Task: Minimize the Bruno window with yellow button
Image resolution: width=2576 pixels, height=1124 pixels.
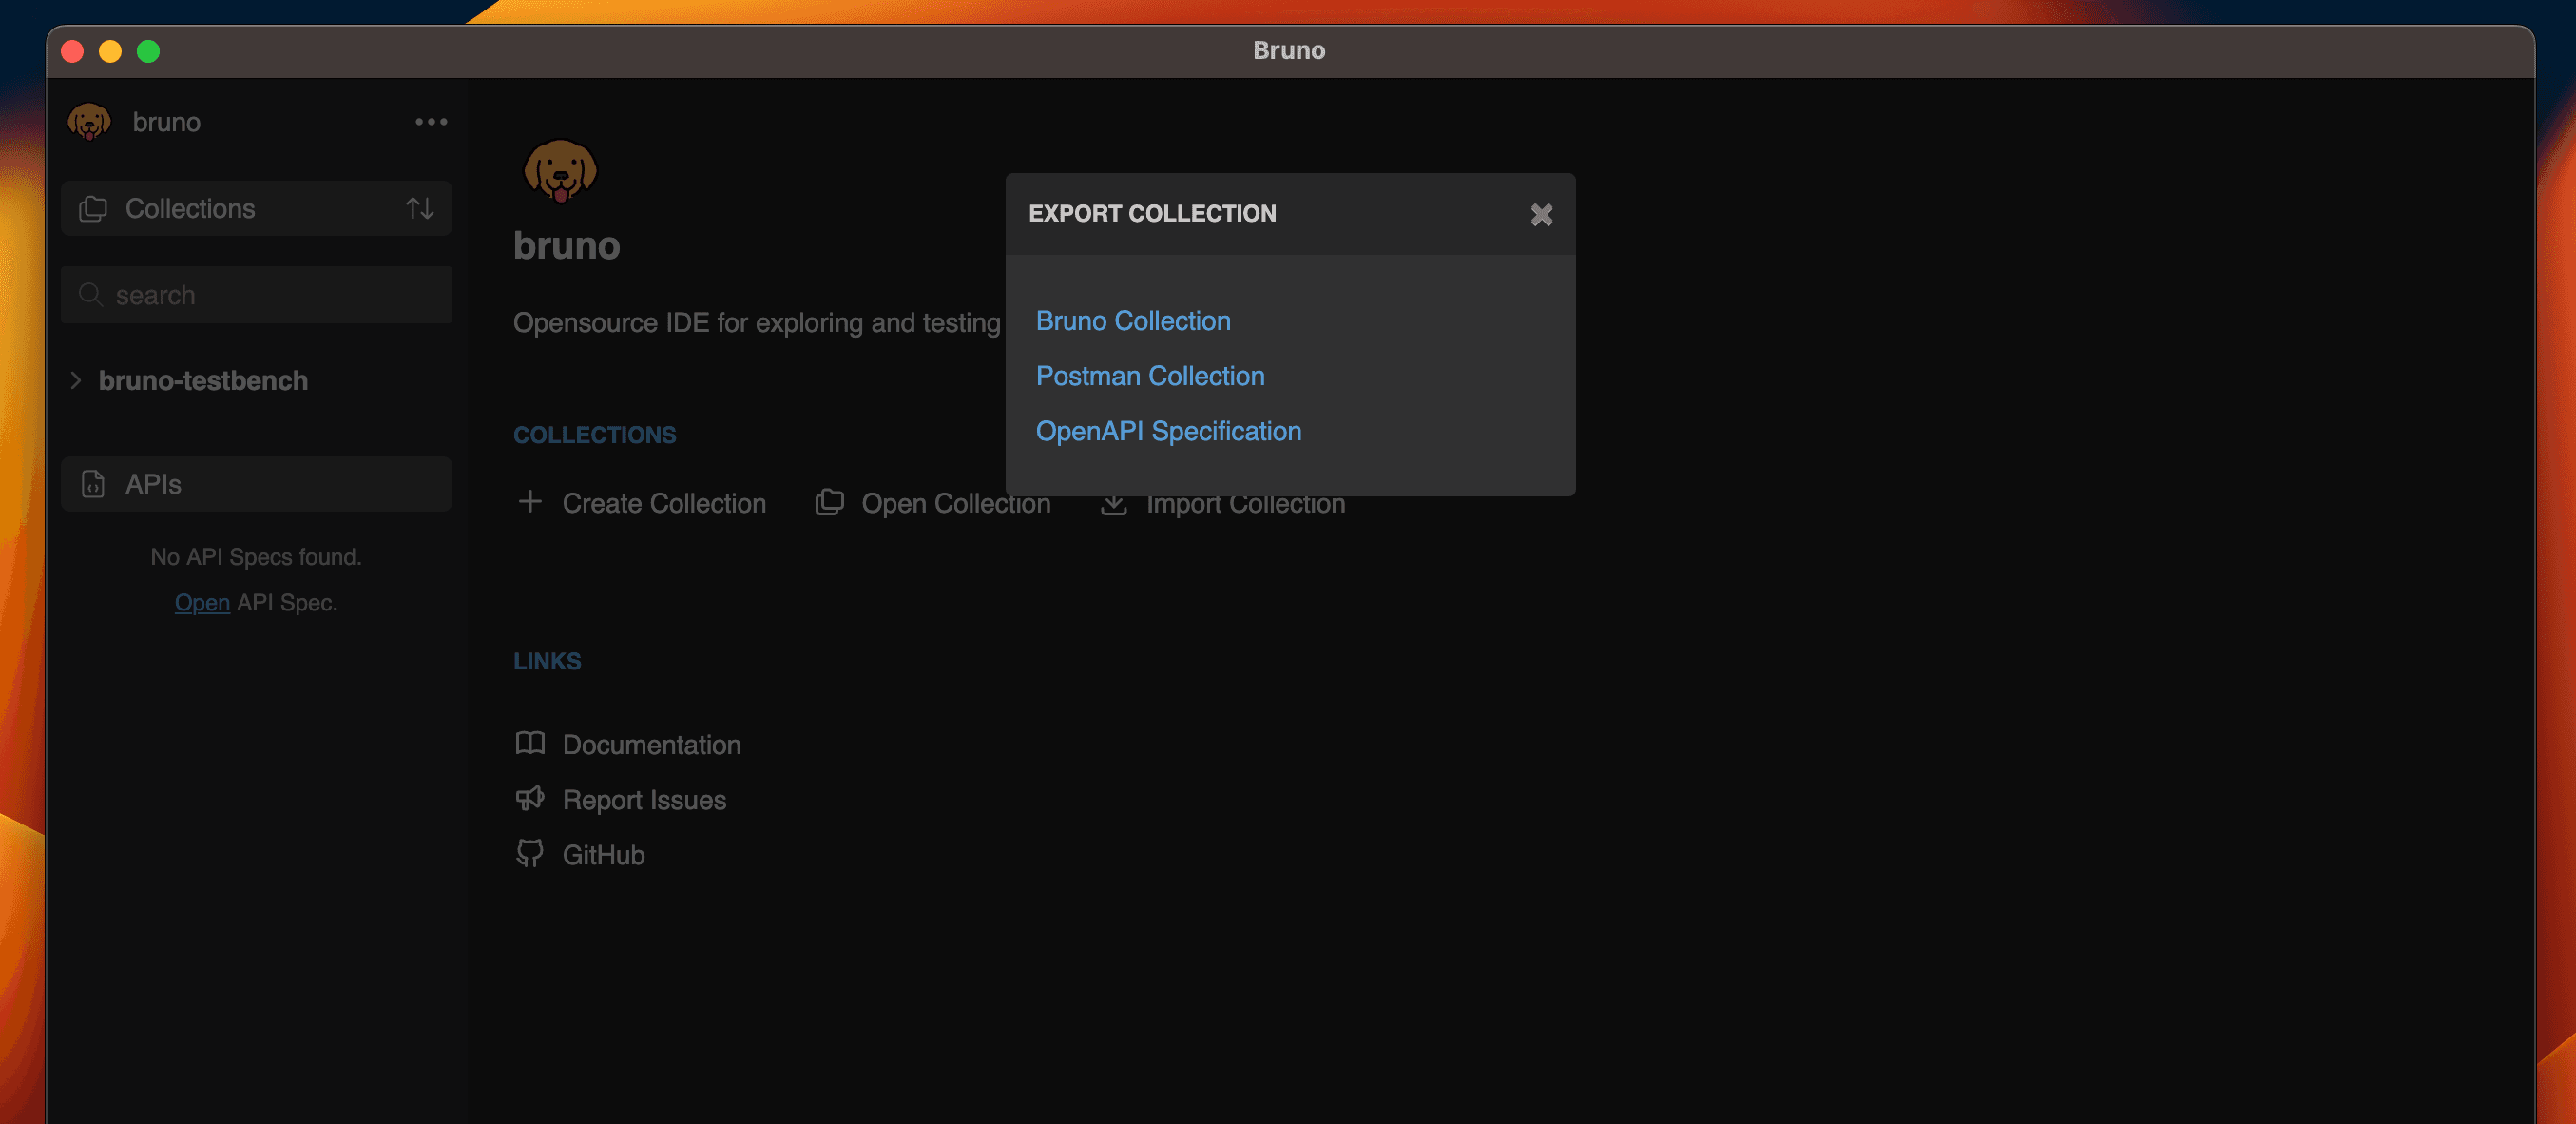Action: (110, 51)
